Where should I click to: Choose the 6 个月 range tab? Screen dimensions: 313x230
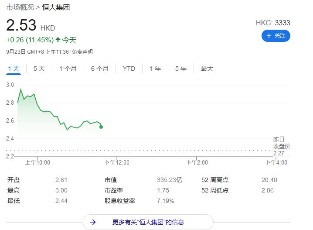tap(99, 69)
